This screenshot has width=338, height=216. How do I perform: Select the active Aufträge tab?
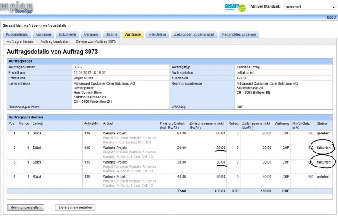pos(133,34)
